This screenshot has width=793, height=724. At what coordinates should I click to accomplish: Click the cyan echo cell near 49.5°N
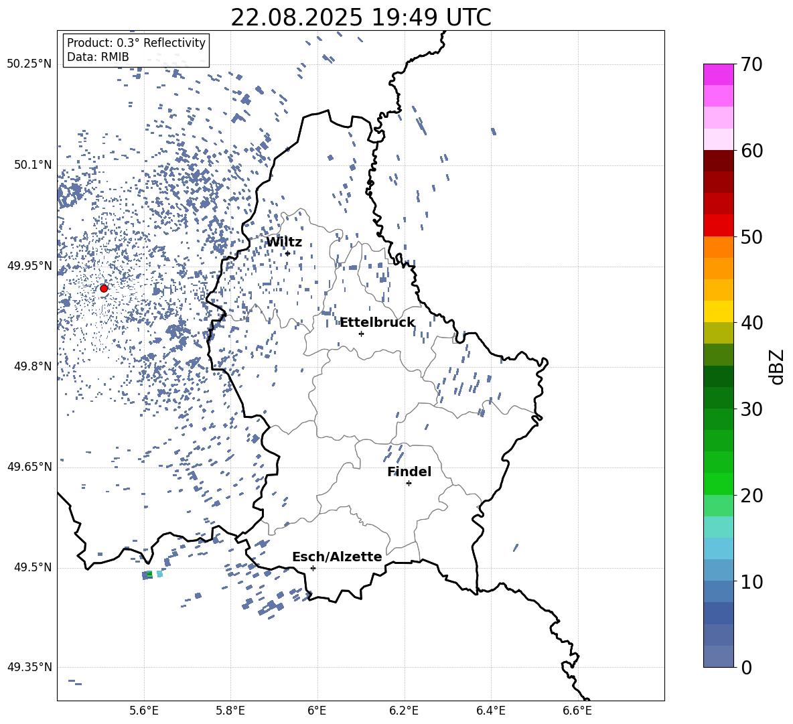(160, 573)
